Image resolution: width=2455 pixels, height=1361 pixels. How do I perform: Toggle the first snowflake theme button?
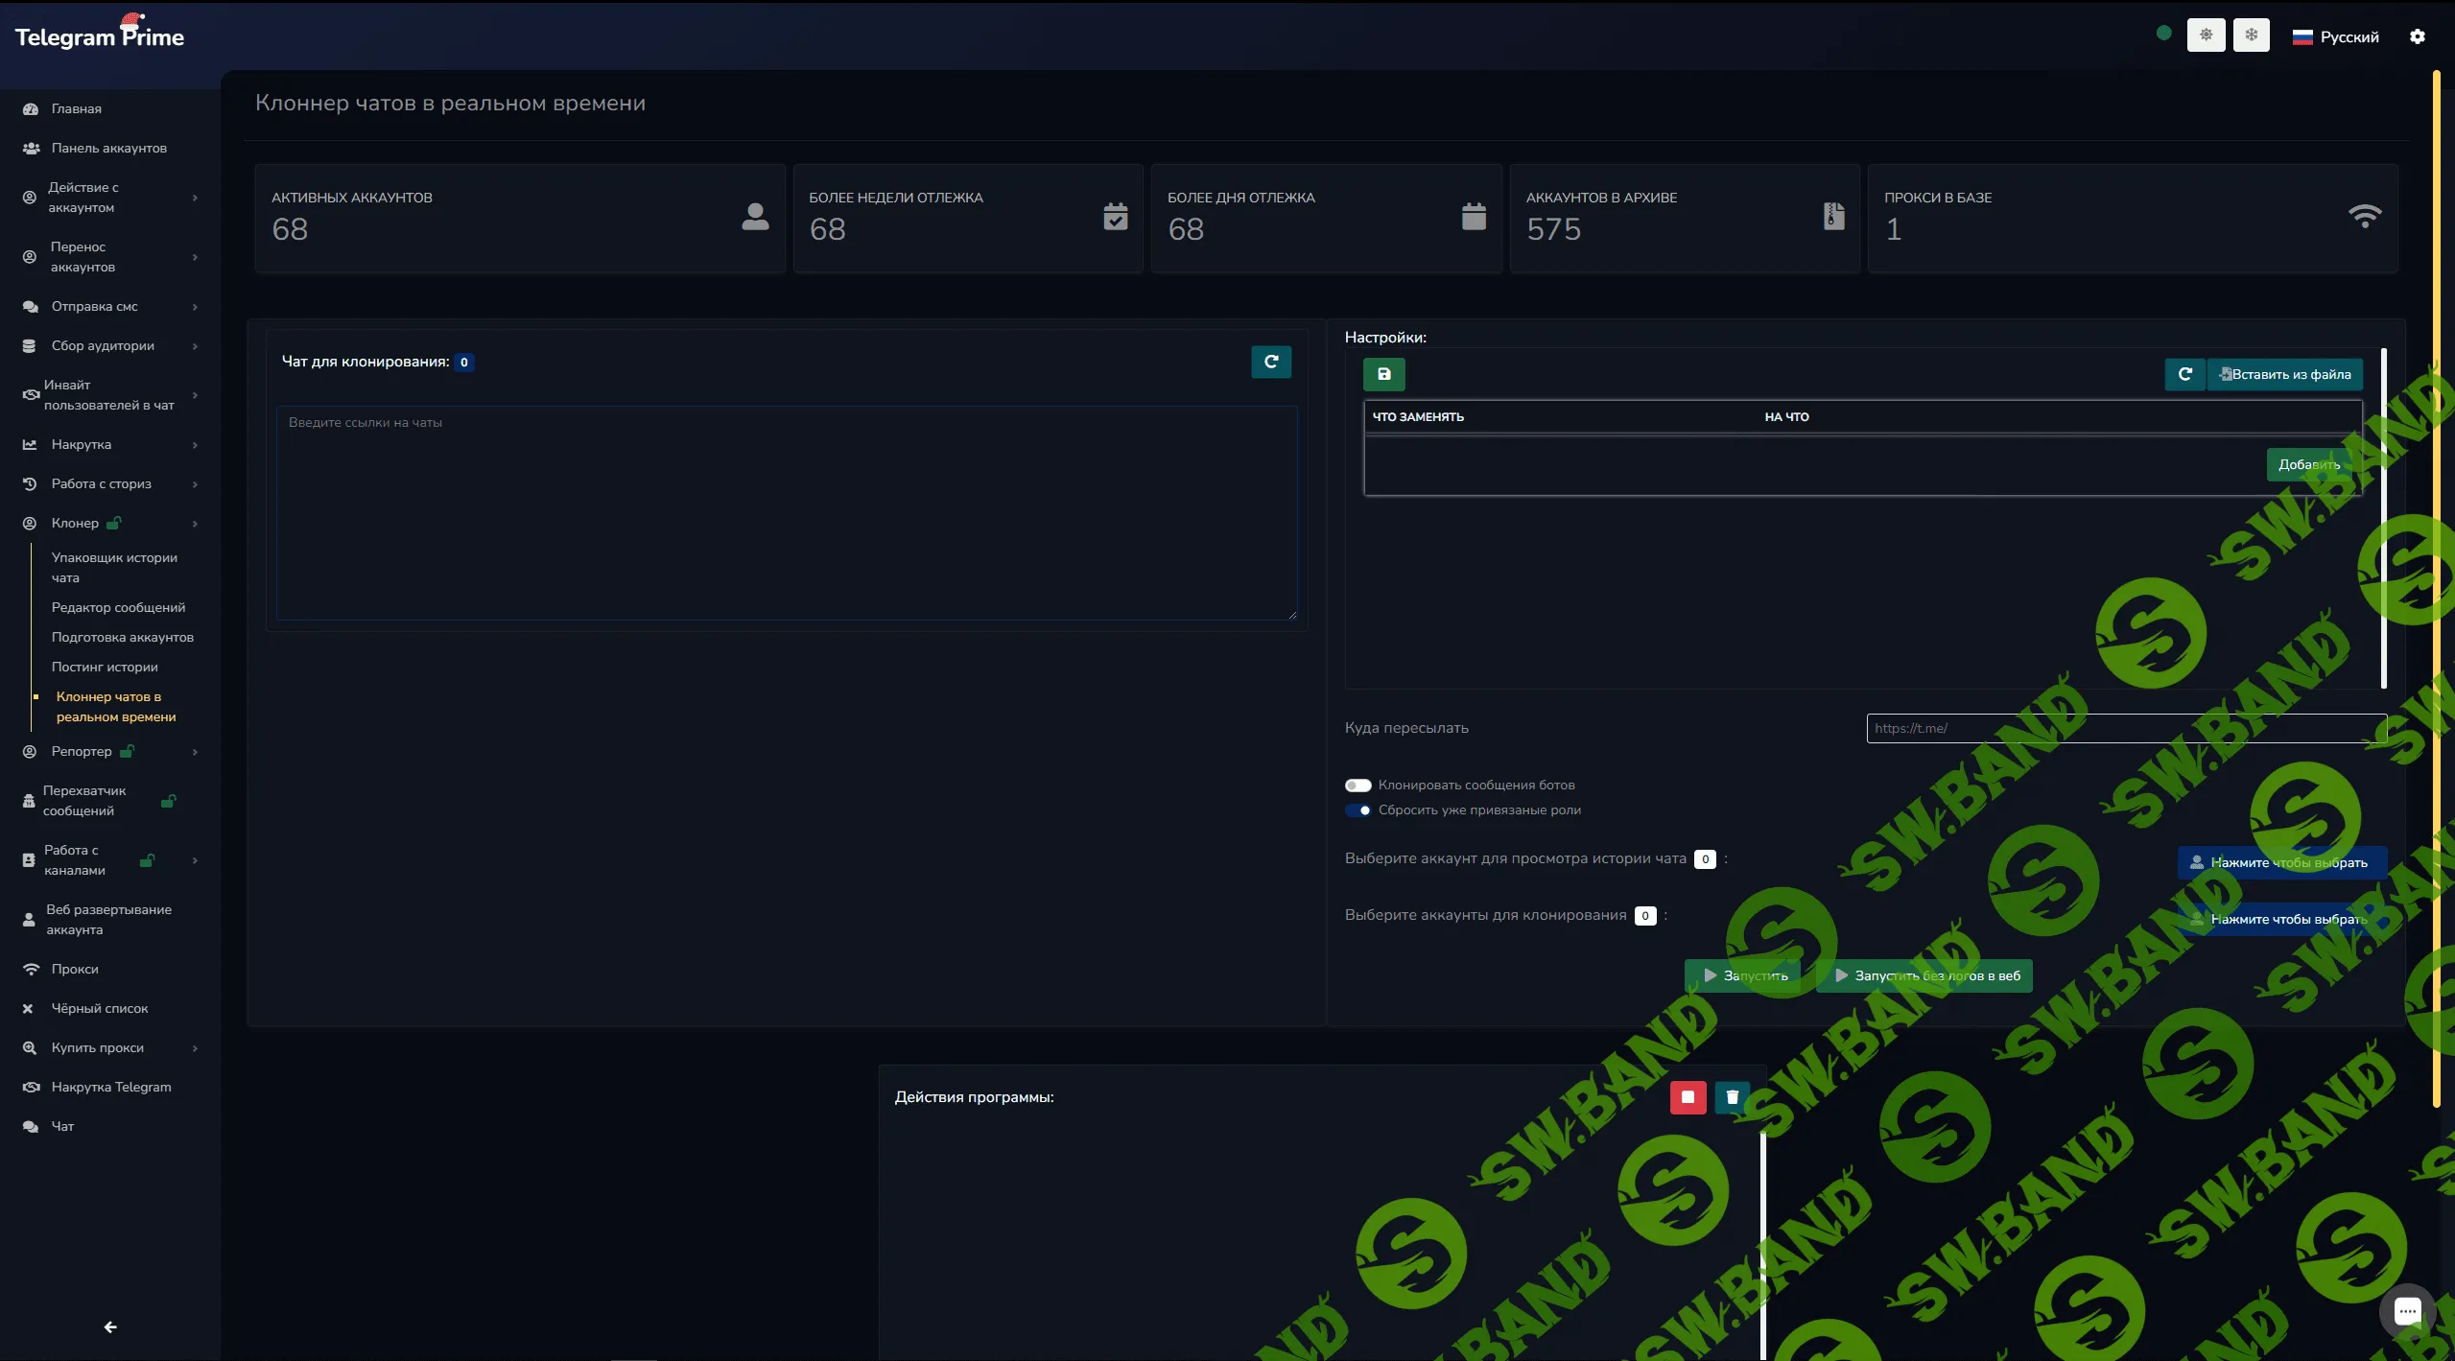point(2206,35)
